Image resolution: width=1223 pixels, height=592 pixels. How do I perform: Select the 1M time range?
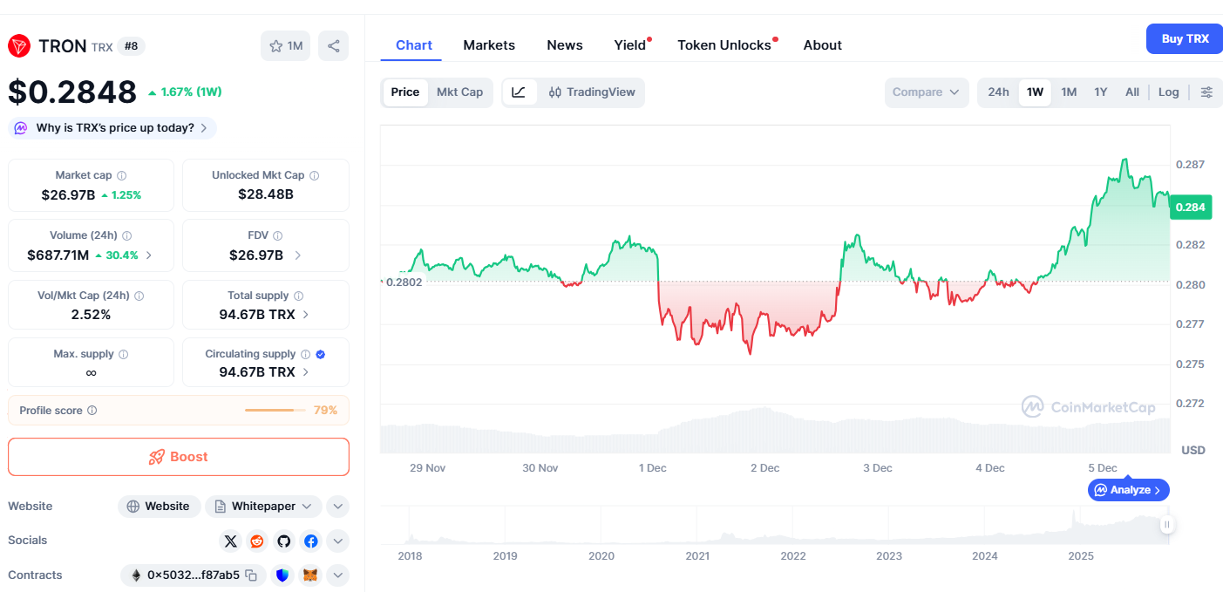[1069, 92]
